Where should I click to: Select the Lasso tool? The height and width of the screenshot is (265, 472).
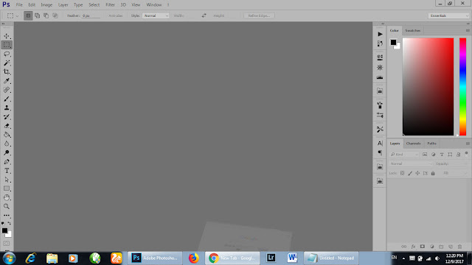[7, 54]
